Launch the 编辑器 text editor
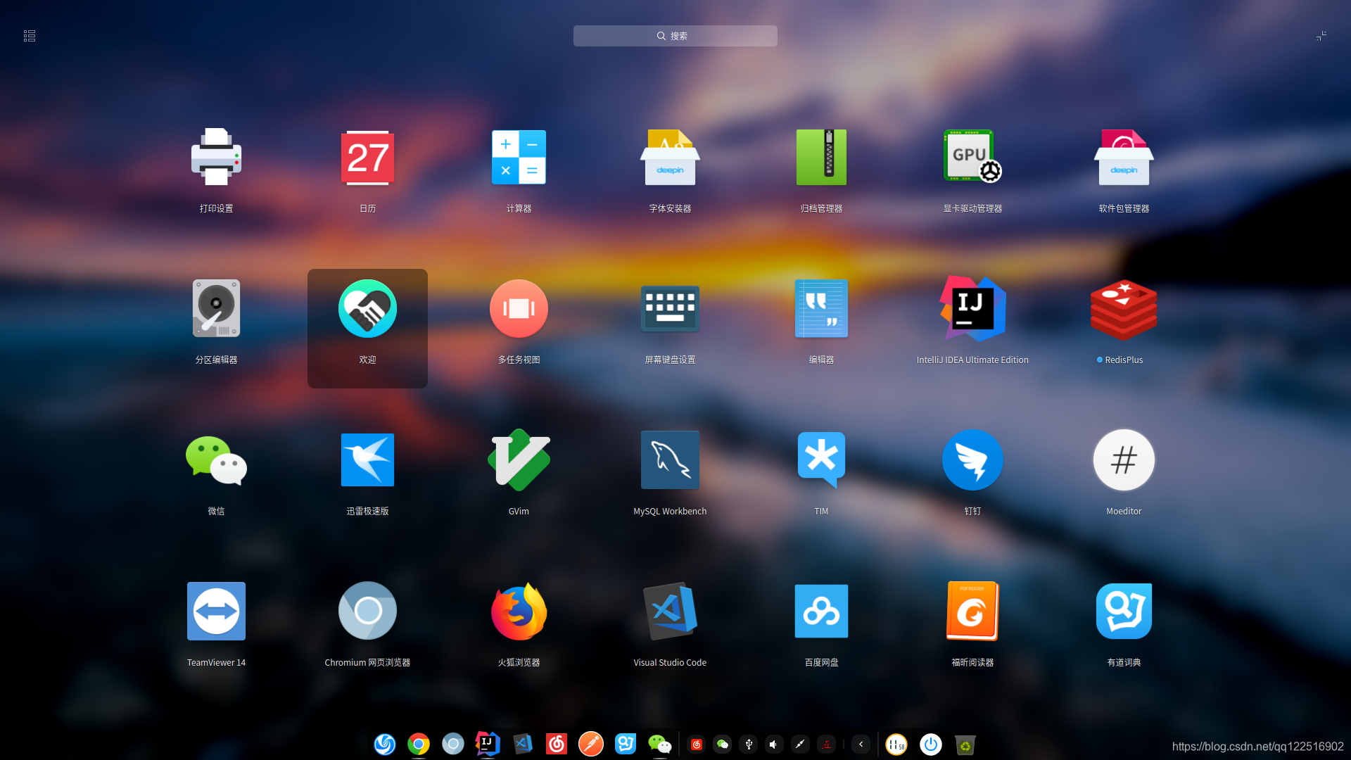This screenshot has width=1351, height=760. point(821,308)
